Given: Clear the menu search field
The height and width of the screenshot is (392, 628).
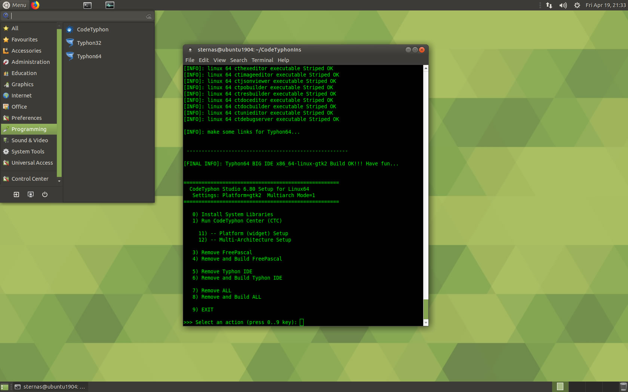Looking at the screenshot, I should [149, 16].
